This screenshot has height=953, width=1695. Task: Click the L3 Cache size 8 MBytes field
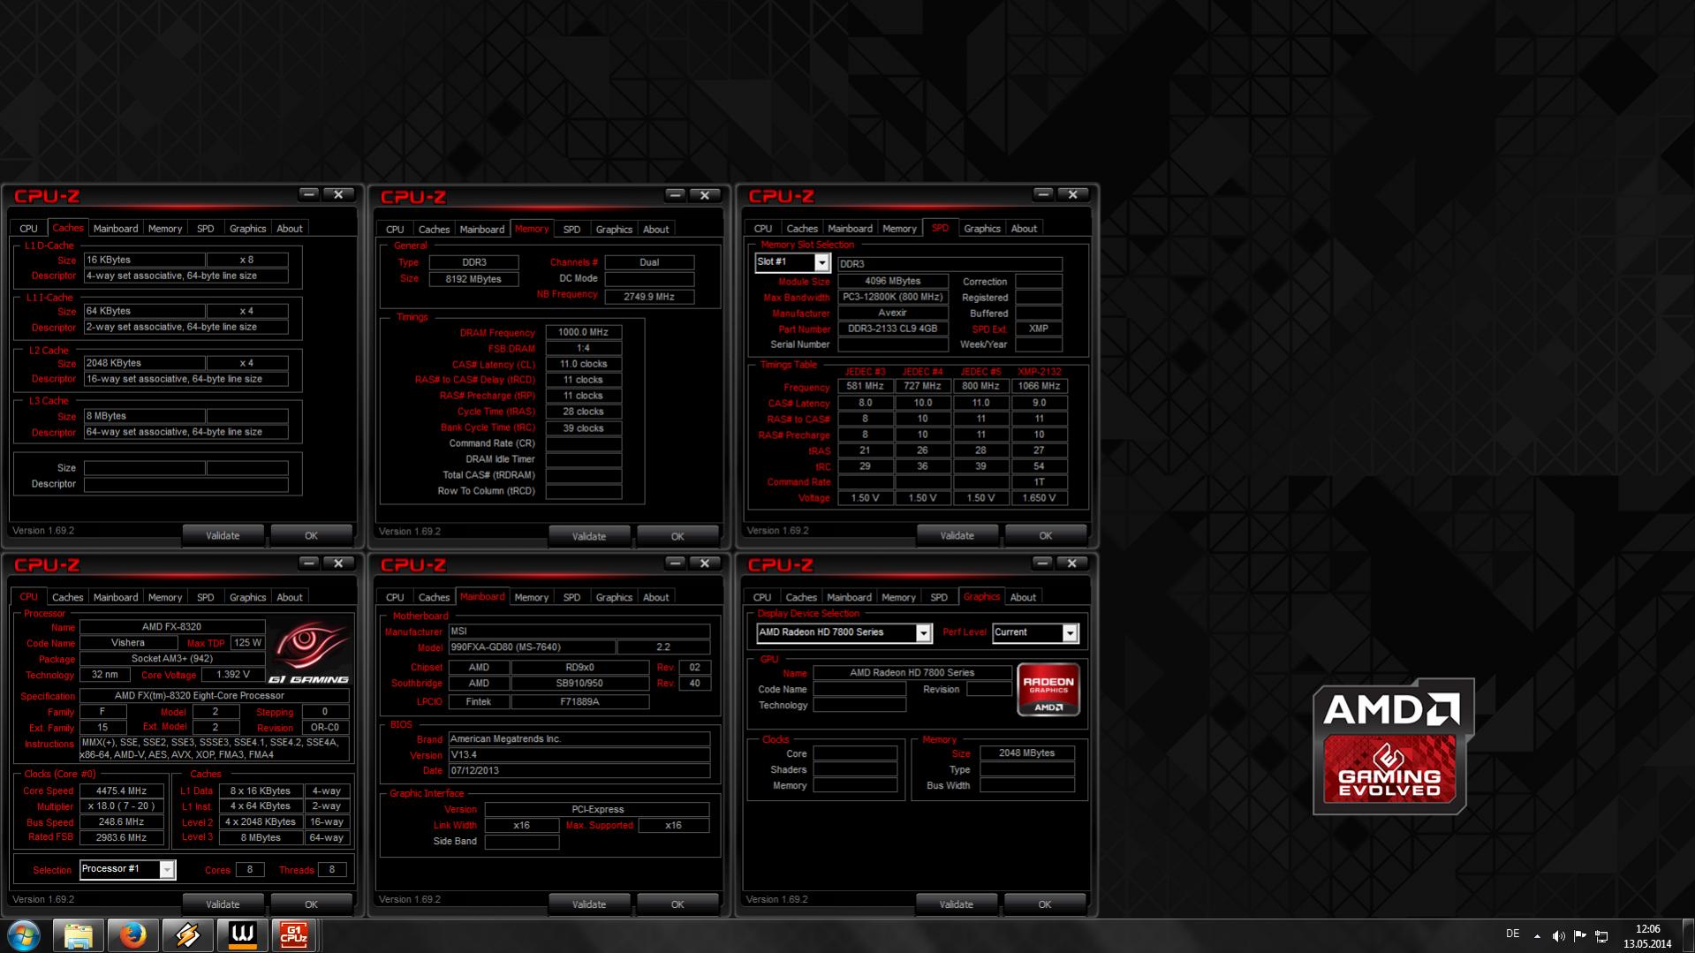[145, 416]
